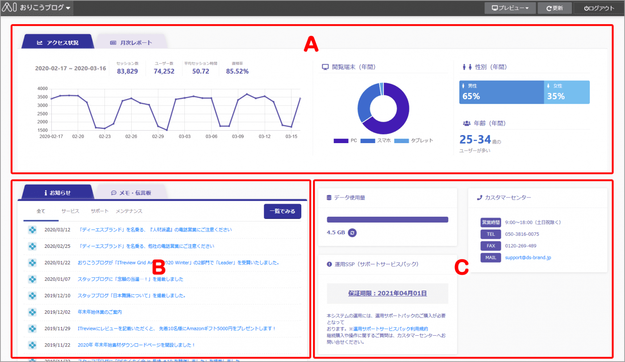Screen dimensions: 625x362
Task: Click the news icon beside 2019/12/02
Action: click(x=32, y=312)
